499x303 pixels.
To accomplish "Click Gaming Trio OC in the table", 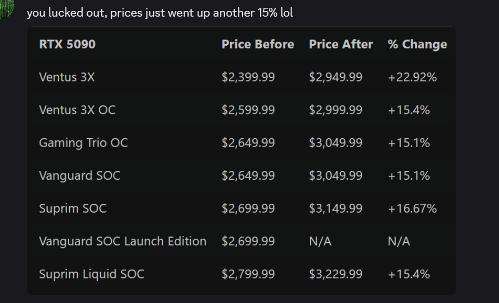I will click(x=83, y=143).
